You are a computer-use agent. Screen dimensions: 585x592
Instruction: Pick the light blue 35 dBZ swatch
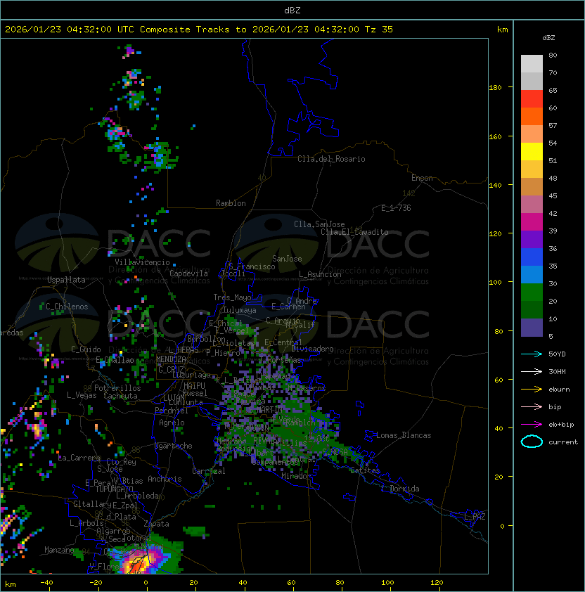(532, 274)
